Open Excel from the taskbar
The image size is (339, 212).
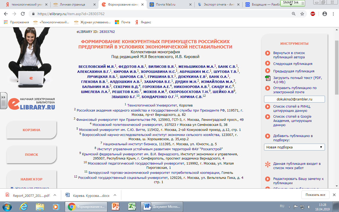tap(132, 206)
